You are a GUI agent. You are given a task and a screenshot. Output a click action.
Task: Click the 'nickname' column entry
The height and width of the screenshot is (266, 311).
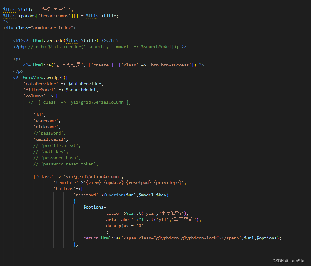click(x=46, y=127)
